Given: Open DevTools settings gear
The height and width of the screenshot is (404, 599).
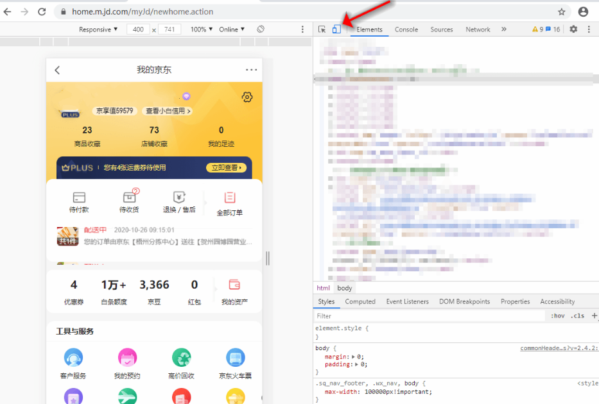Looking at the screenshot, I should [573, 29].
